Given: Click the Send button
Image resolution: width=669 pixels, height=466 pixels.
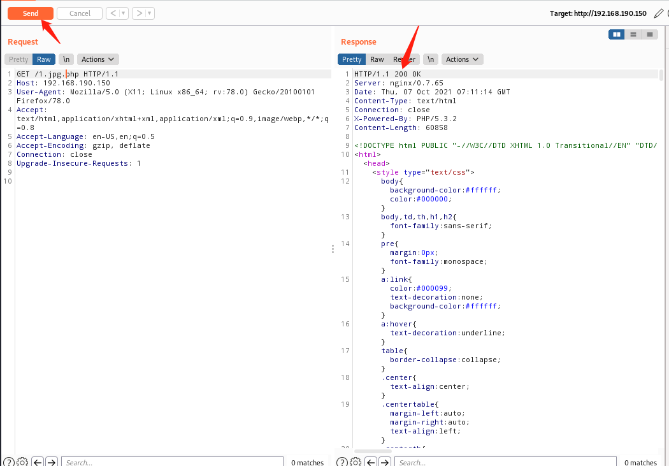Looking at the screenshot, I should 30,13.
